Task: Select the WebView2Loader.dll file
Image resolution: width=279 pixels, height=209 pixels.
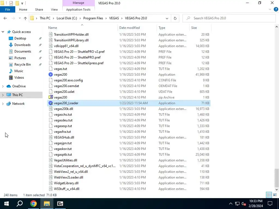Action: [68, 177]
